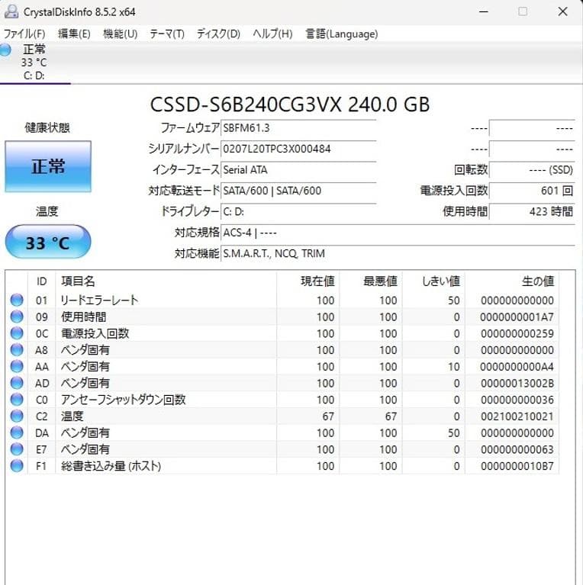The width and height of the screenshot is (583, 585).
Task: Click status orb for C0 アンセーフシャットダウン回数 row
Action: point(17,399)
